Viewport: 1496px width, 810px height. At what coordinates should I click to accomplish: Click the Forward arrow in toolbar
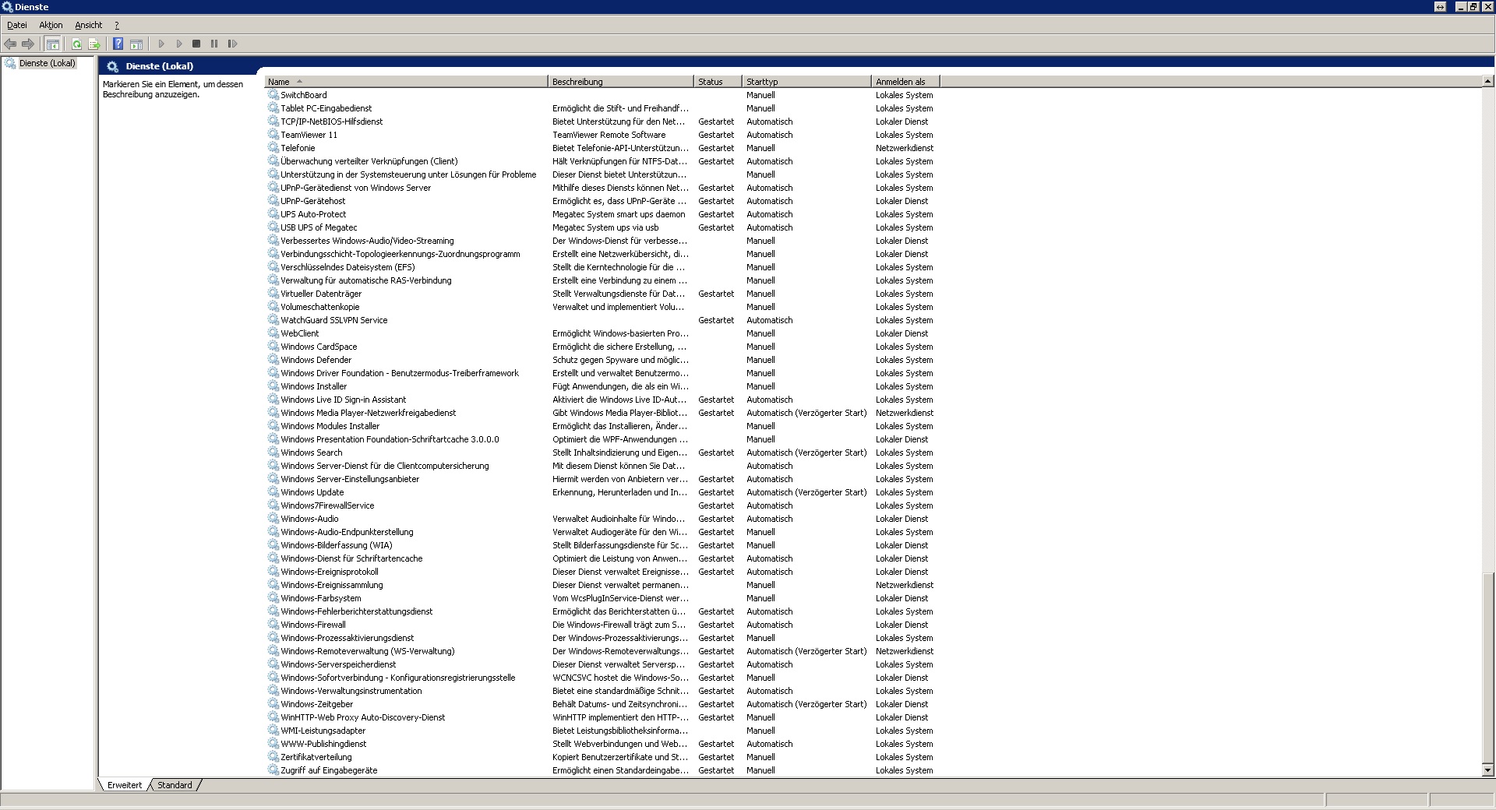(28, 44)
